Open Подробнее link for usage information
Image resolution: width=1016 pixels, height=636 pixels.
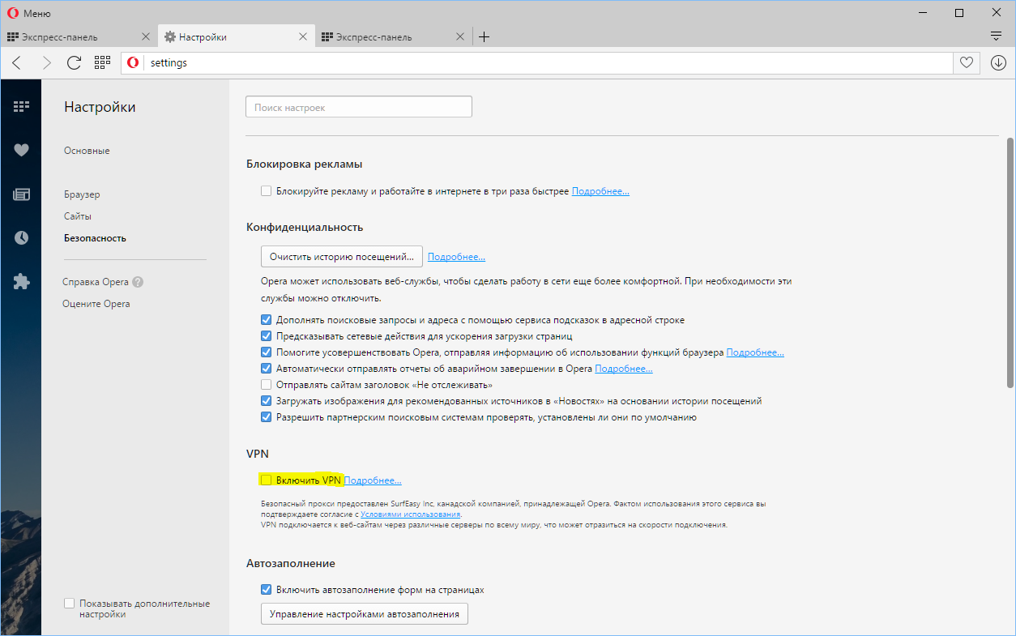coord(755,352)
